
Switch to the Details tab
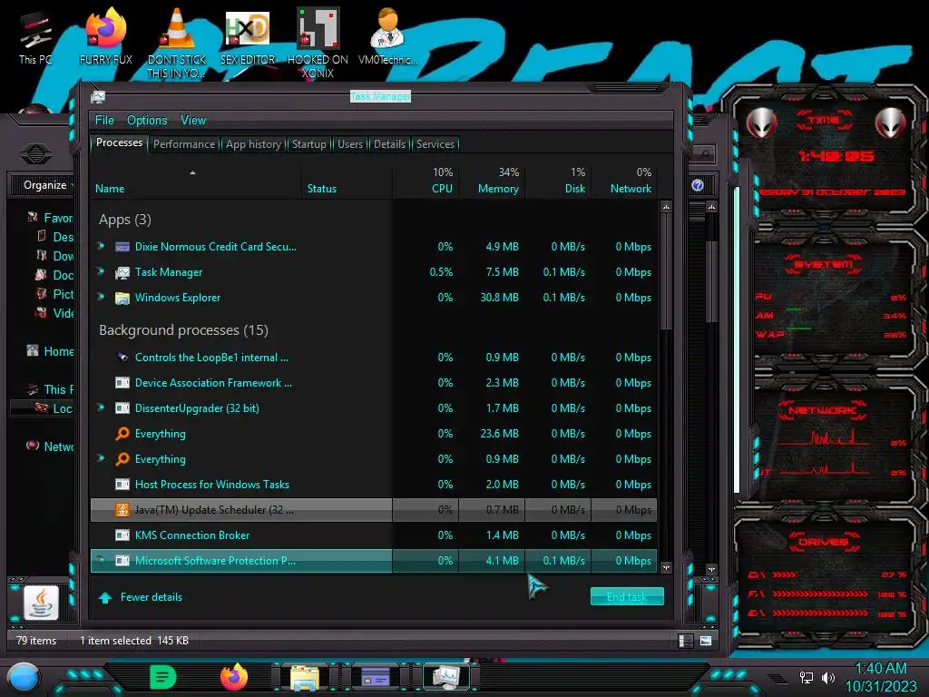[389, 144]
